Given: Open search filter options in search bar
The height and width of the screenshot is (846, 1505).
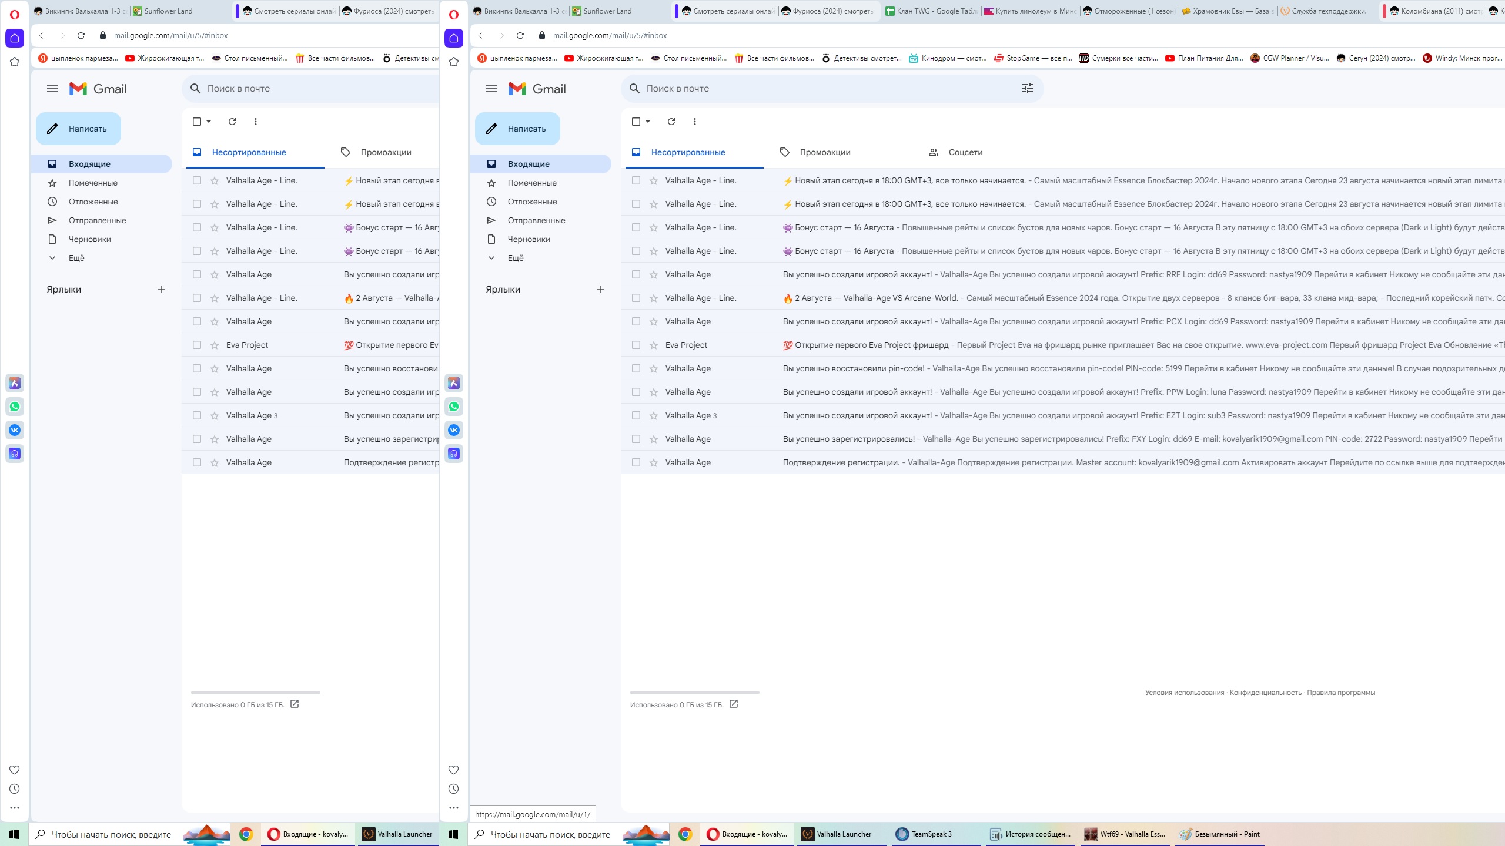Looking at the screenshot, I should tap(1027, 88).
